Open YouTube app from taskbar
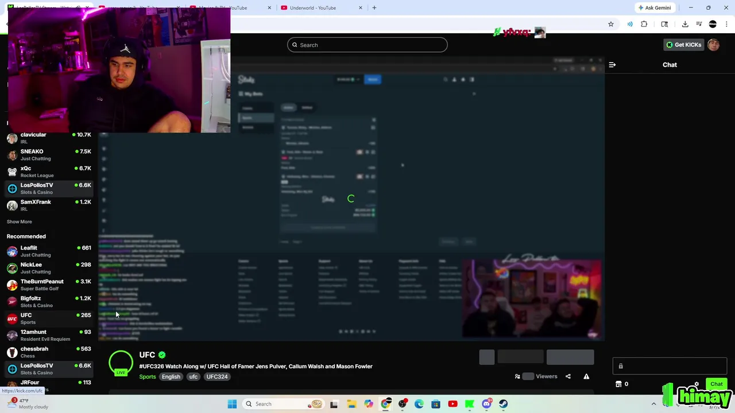Viewport: 735px width, 413px height. tap(452, 404)
